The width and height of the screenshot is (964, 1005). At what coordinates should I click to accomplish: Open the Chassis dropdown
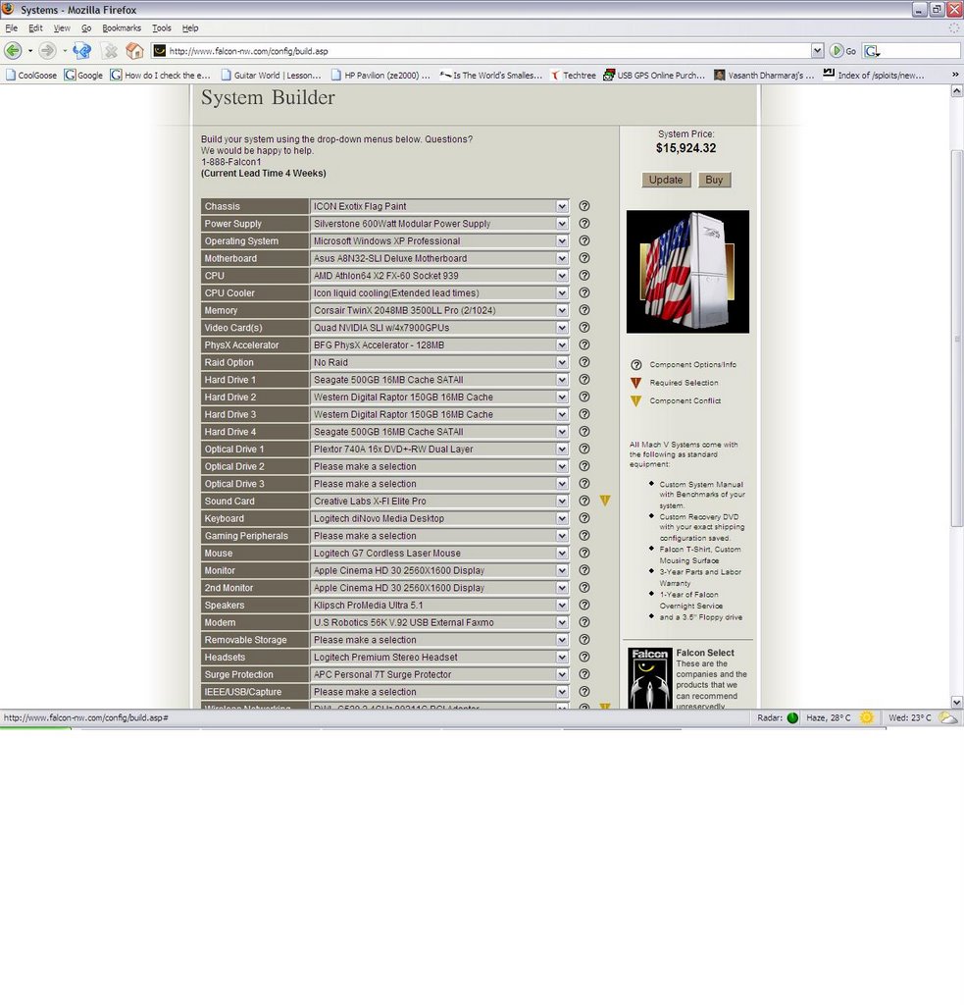point(439,206)
